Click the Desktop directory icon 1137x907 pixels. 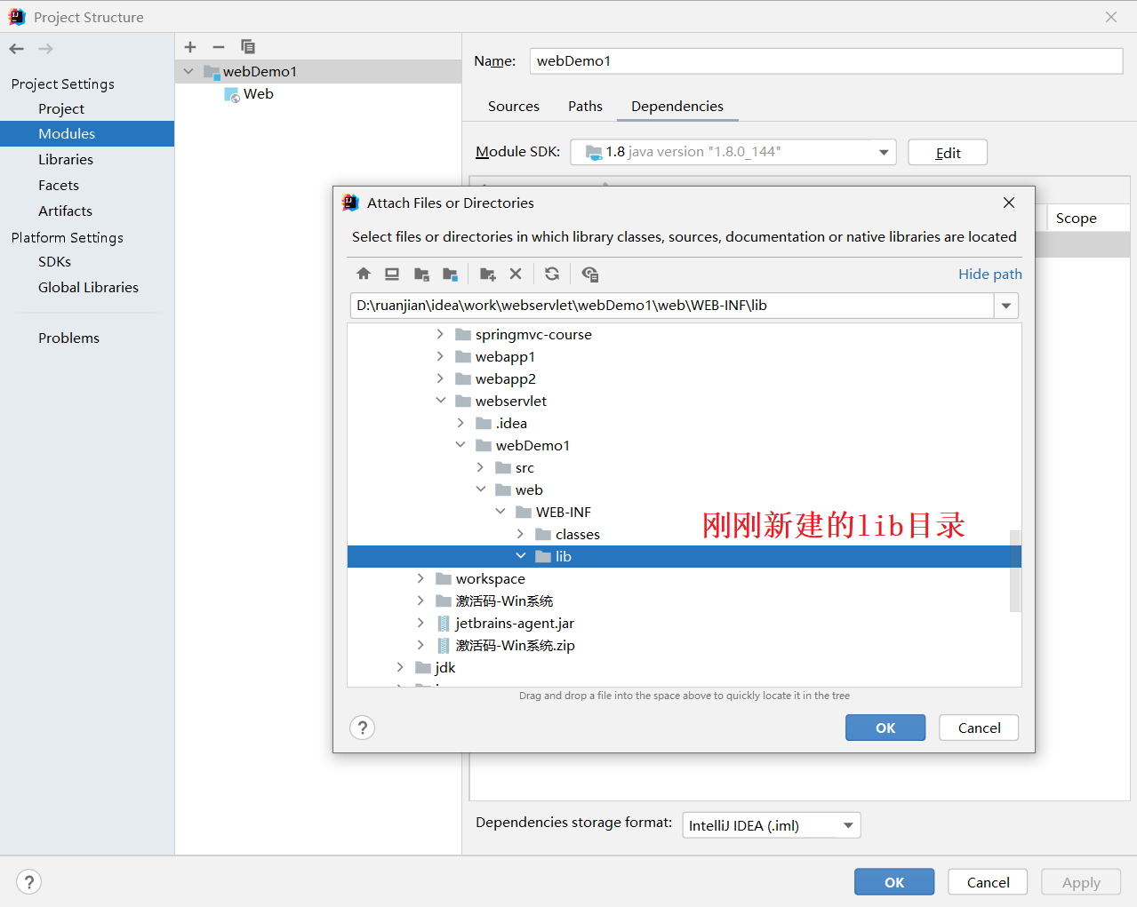click(392, 274)
